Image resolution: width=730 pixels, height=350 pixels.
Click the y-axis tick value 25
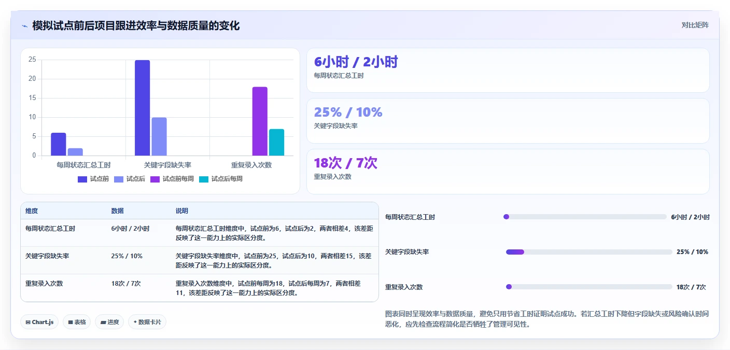pyautogui.click(x=32, y=60)
